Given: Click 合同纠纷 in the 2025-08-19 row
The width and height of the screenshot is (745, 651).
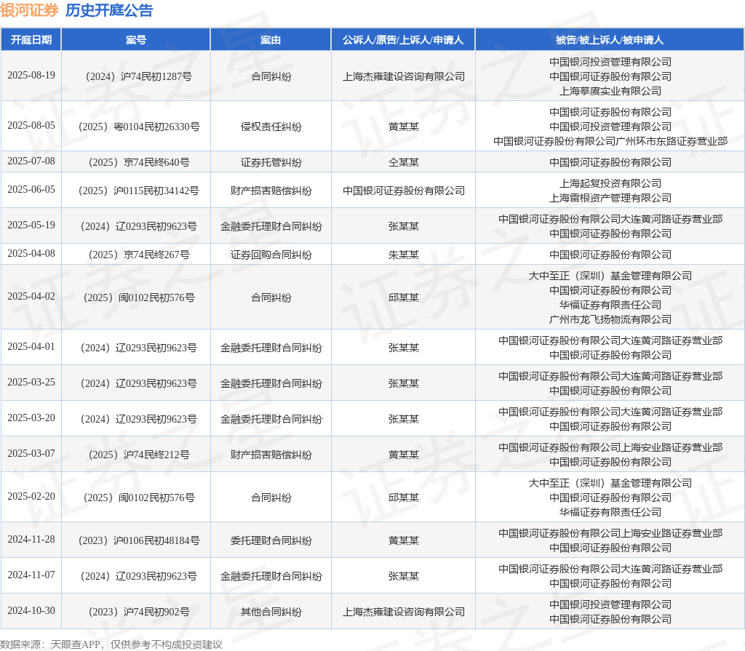Looking at the screenshot, I should [271, 76].
